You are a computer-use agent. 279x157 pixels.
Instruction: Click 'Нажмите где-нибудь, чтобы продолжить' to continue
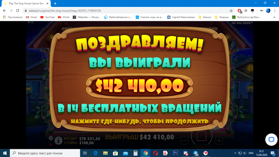click(x=139, y=121)
